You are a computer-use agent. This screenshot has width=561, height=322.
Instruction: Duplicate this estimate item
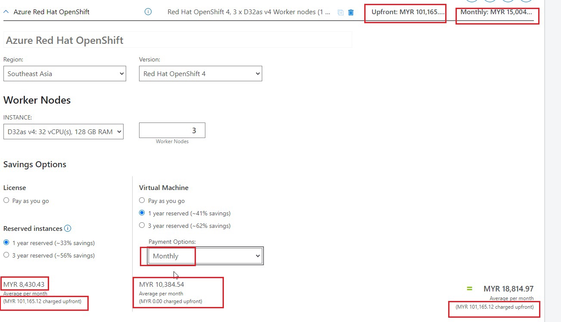pyautogui.click(x=340, y=12)
